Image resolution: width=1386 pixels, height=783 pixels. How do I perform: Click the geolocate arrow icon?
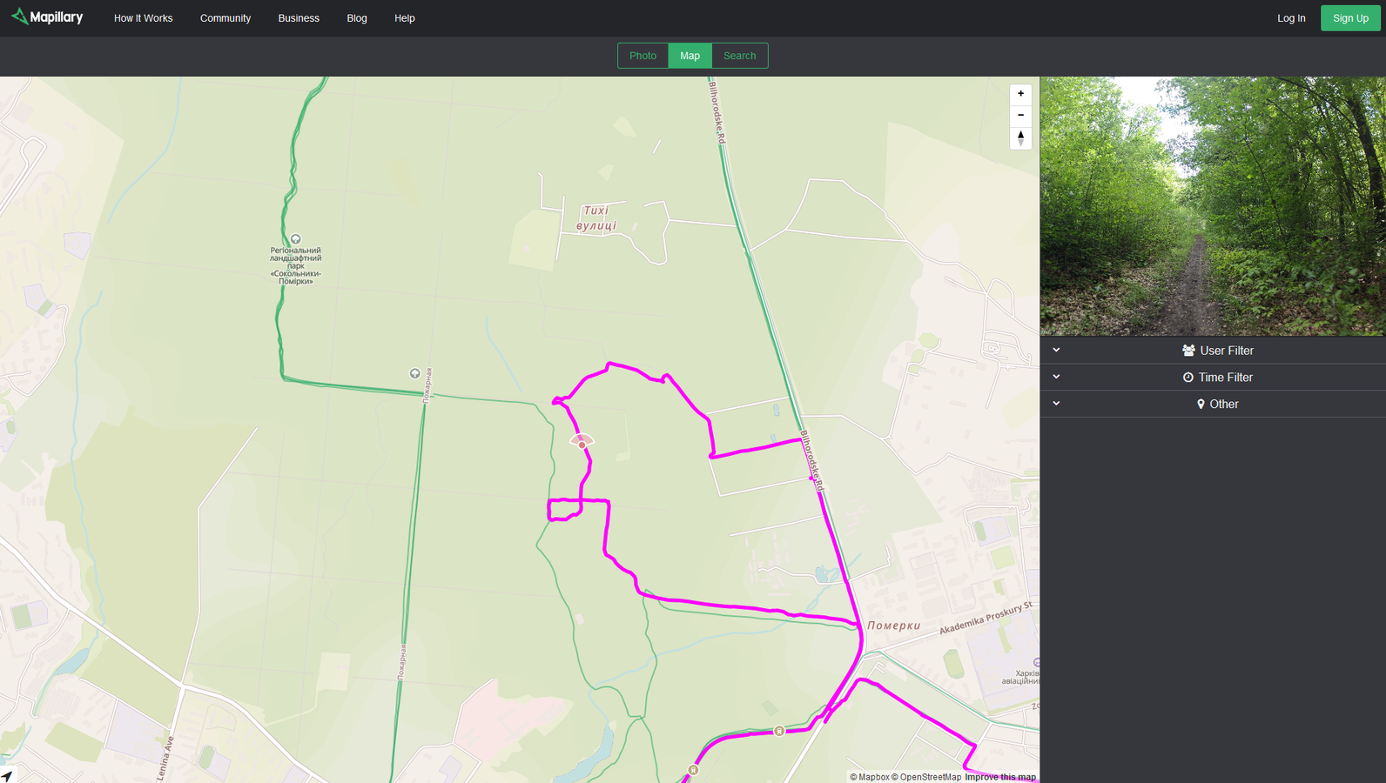click(8, 775)
